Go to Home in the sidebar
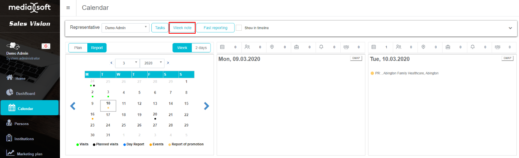This screenshot has width=519, height=158. 20,79
